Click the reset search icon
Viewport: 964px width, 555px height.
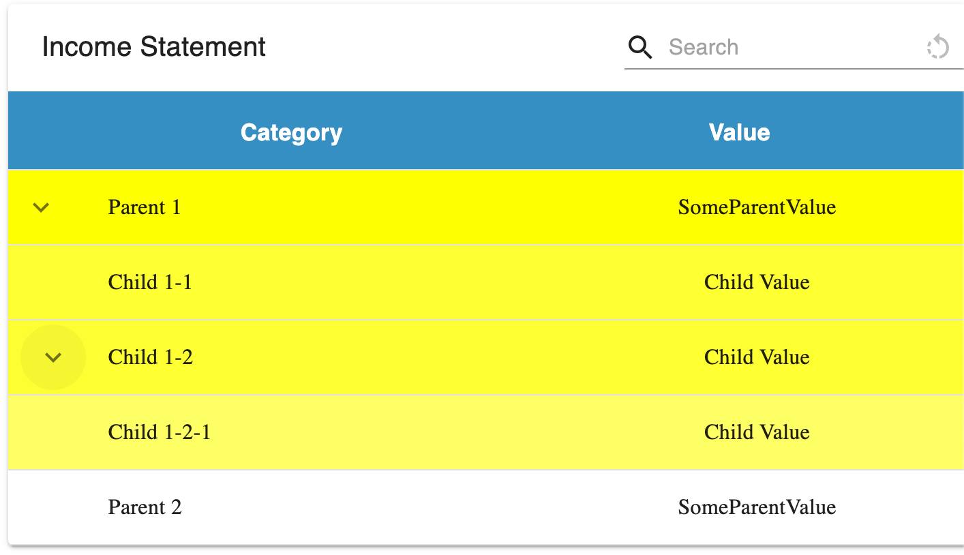click(938, 47)
